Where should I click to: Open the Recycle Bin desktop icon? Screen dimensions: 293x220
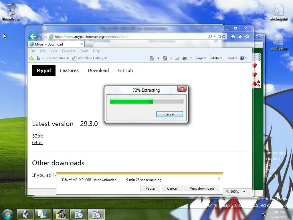pyautogui.click(x=11, y=11)
